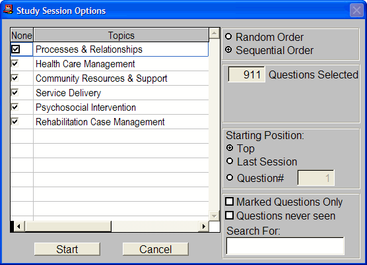The image size is (367, 265).
Task: Click in the Search For text field
Action: pos(285,246)
